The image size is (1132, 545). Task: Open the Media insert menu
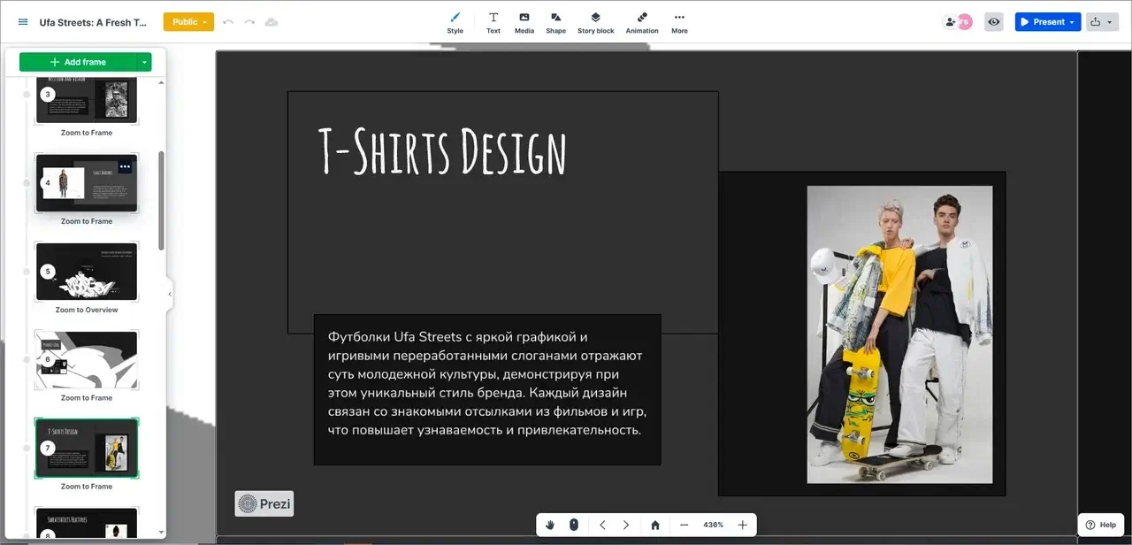[x=524, y=22]
